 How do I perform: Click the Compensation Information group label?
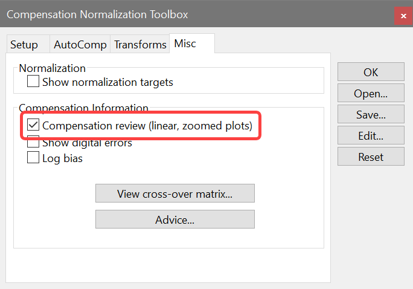coord(83,108)
